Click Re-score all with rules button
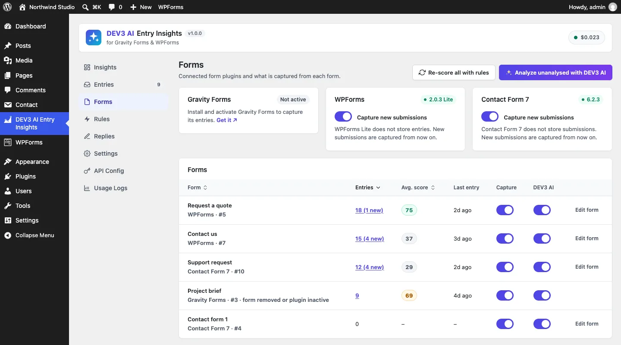 [454, 72]
